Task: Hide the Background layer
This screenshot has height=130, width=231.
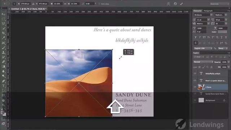Action: [195, 100]
